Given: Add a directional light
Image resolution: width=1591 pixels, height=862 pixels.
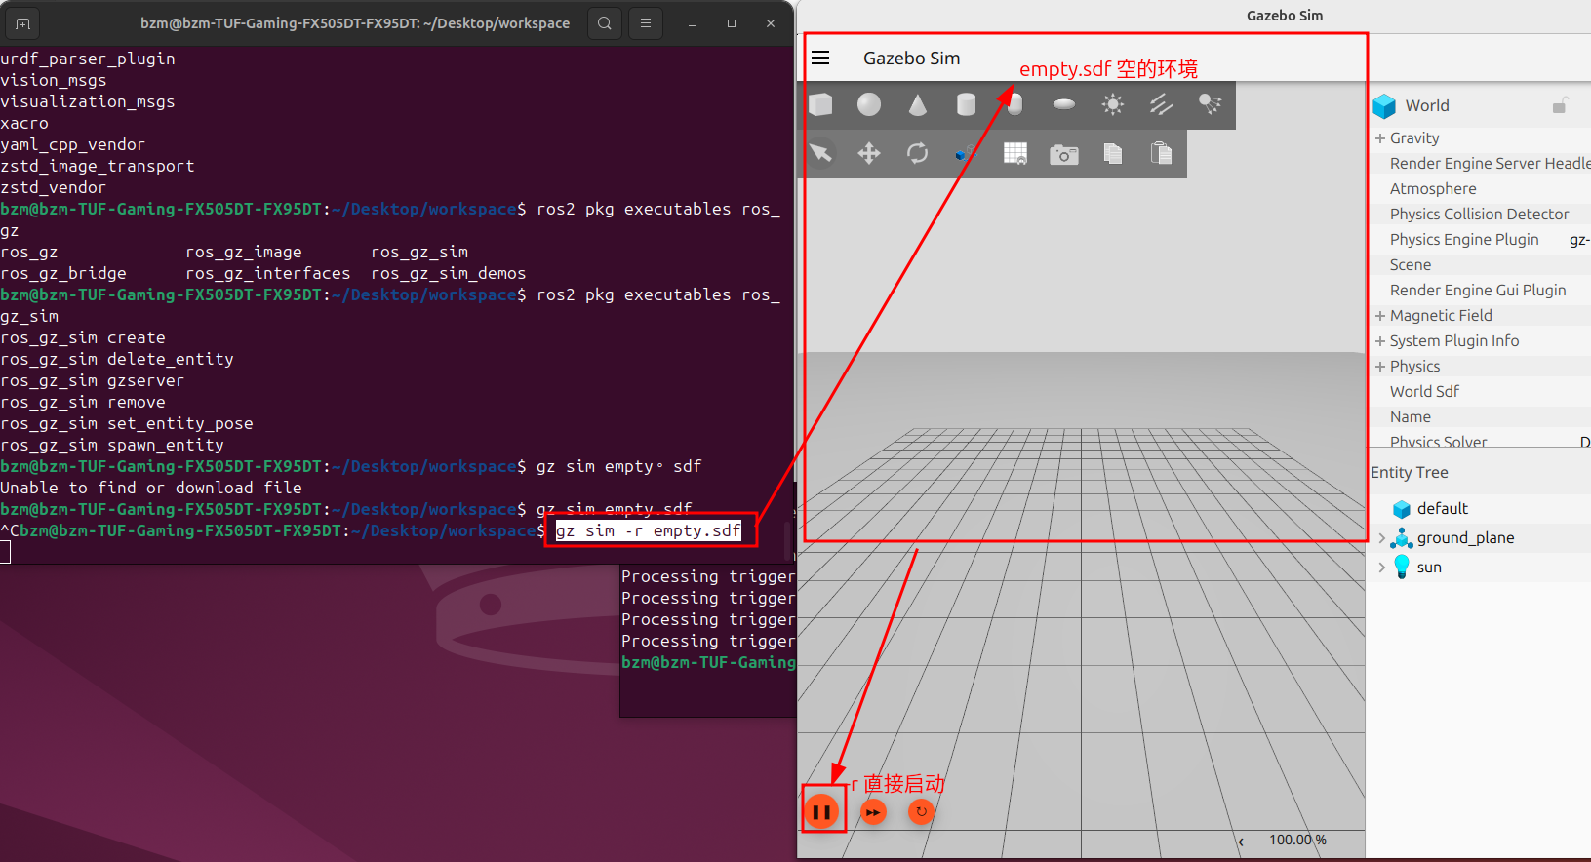Looking at the screenshot, I should click(x=1161, y=104).
